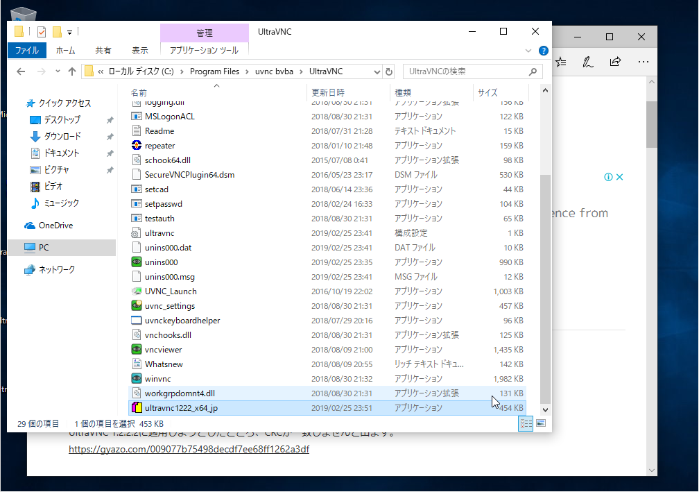The image size is (699, 492).
Task: Click the up-directory arrow button
Action: point(71,71)
